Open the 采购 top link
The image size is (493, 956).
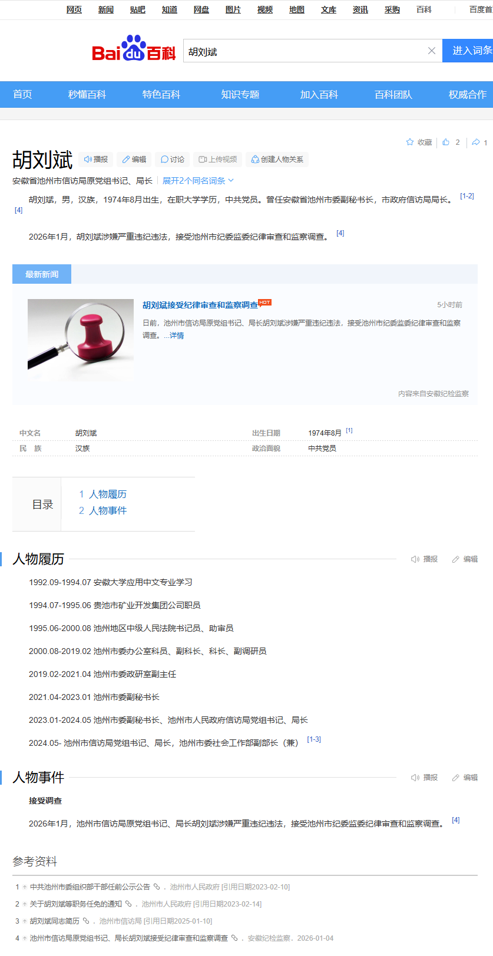(392, 9)
